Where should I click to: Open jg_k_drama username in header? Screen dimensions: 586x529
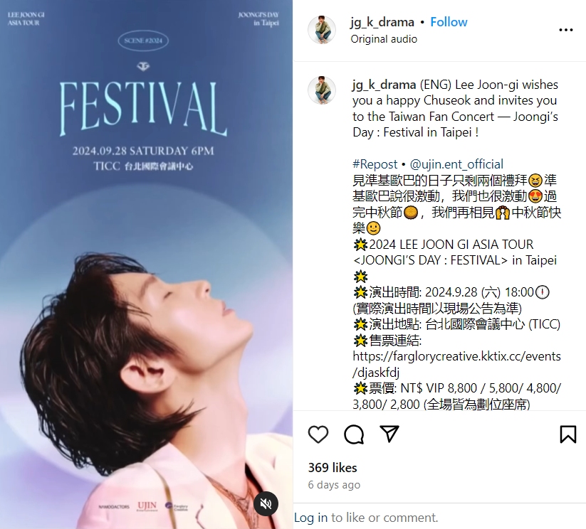[382, 22]
